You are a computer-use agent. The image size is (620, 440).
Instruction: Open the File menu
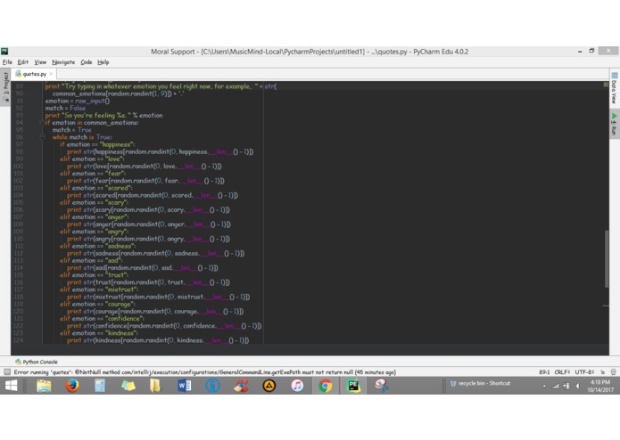7,62
